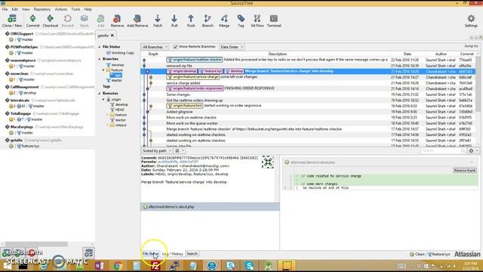Open Chrome from the Windows taskbar
The image size is (483, 272).
pyautogui.click(x=118, y=265)
